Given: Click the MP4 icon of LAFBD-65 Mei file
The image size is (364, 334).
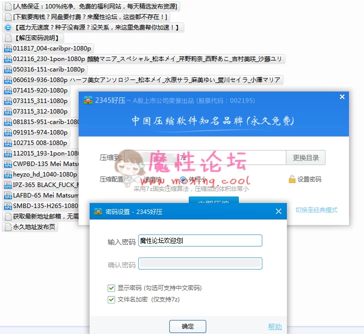Looking at the screenshot, I should point(8,195).
